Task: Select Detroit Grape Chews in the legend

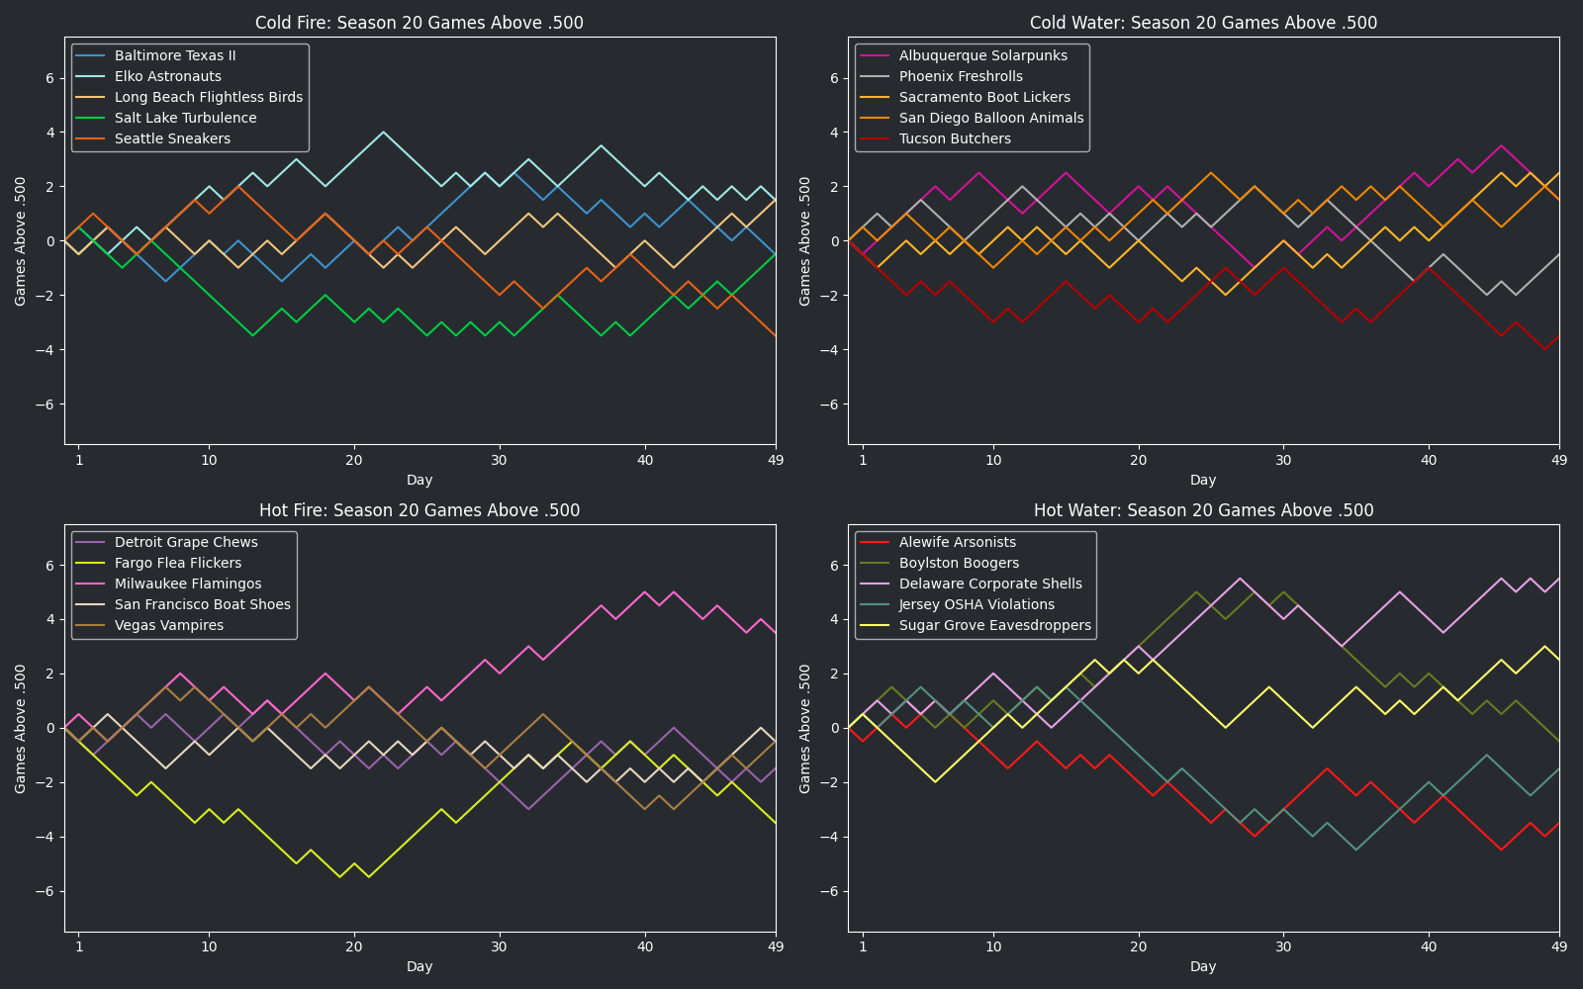Action: tap(186, 542)
